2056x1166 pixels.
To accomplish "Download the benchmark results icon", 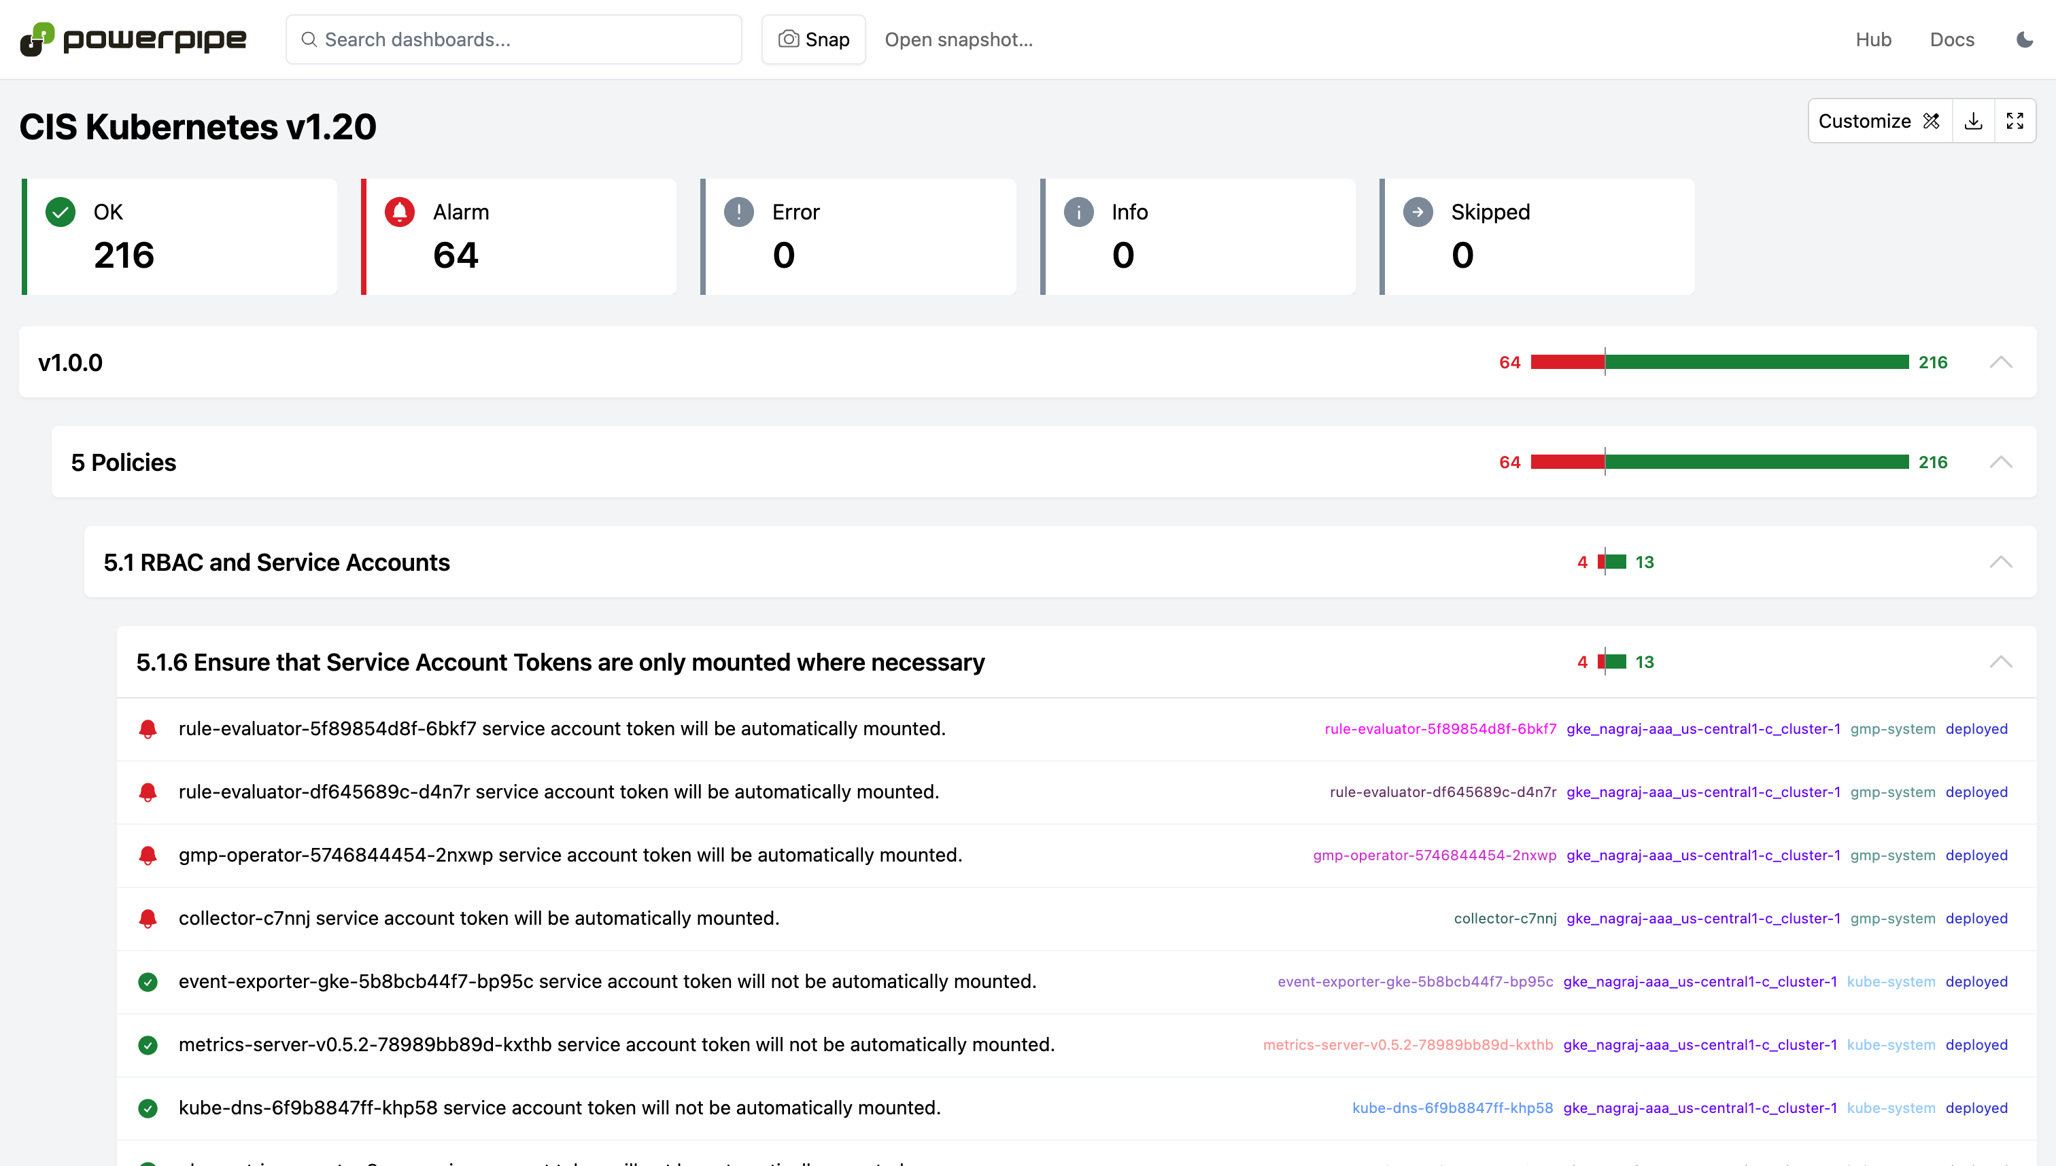I will coord(1972,121).
